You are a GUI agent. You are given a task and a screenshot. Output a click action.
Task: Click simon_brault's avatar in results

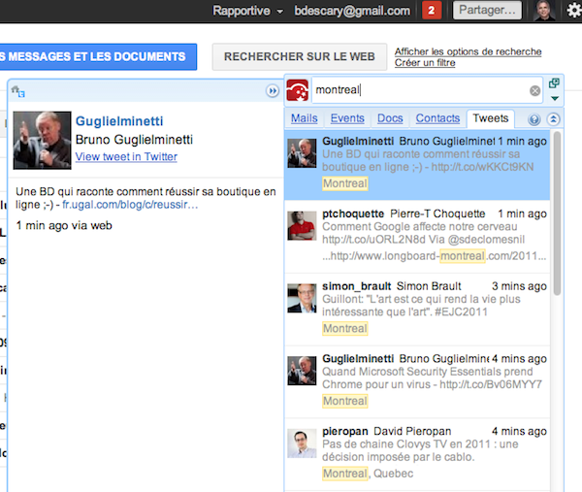[x=302, y=298]
